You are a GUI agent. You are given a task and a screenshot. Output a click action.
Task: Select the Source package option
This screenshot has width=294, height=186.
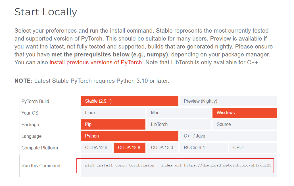245,124
